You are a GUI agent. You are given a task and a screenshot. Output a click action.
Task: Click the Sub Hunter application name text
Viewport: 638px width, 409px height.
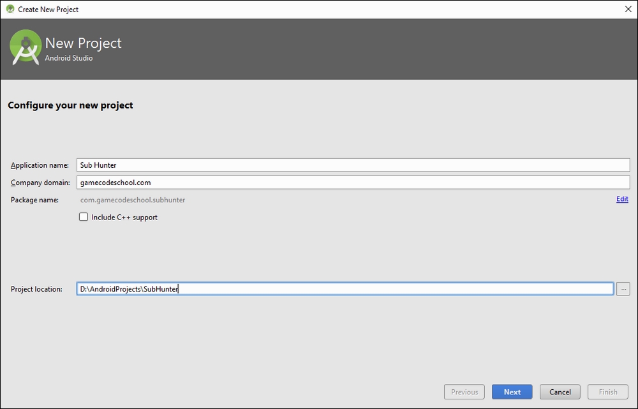[x=97, y=165]
